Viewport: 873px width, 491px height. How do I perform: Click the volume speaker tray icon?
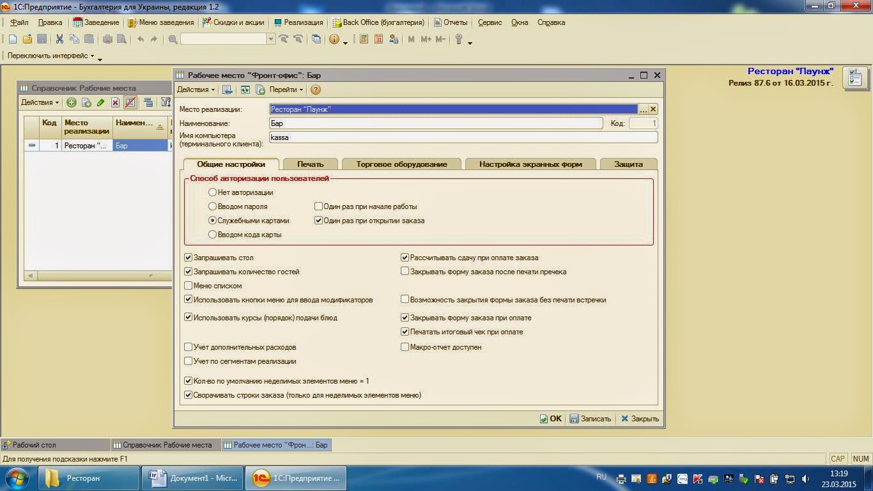tap(805, 478)
